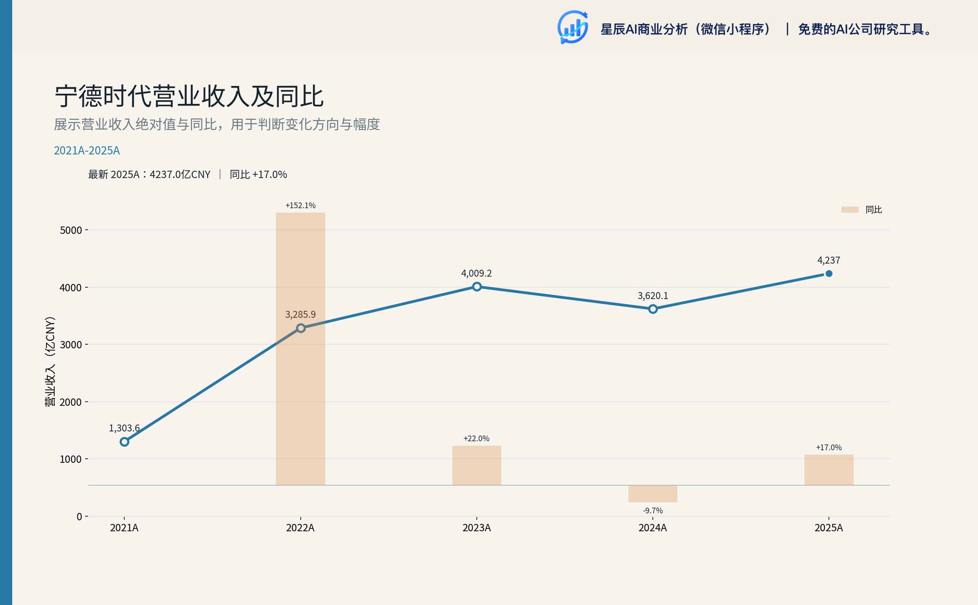Click the y-axis title 营业收入（亿CNY）
Screen dimensions: 978x605
pos(50,361)
